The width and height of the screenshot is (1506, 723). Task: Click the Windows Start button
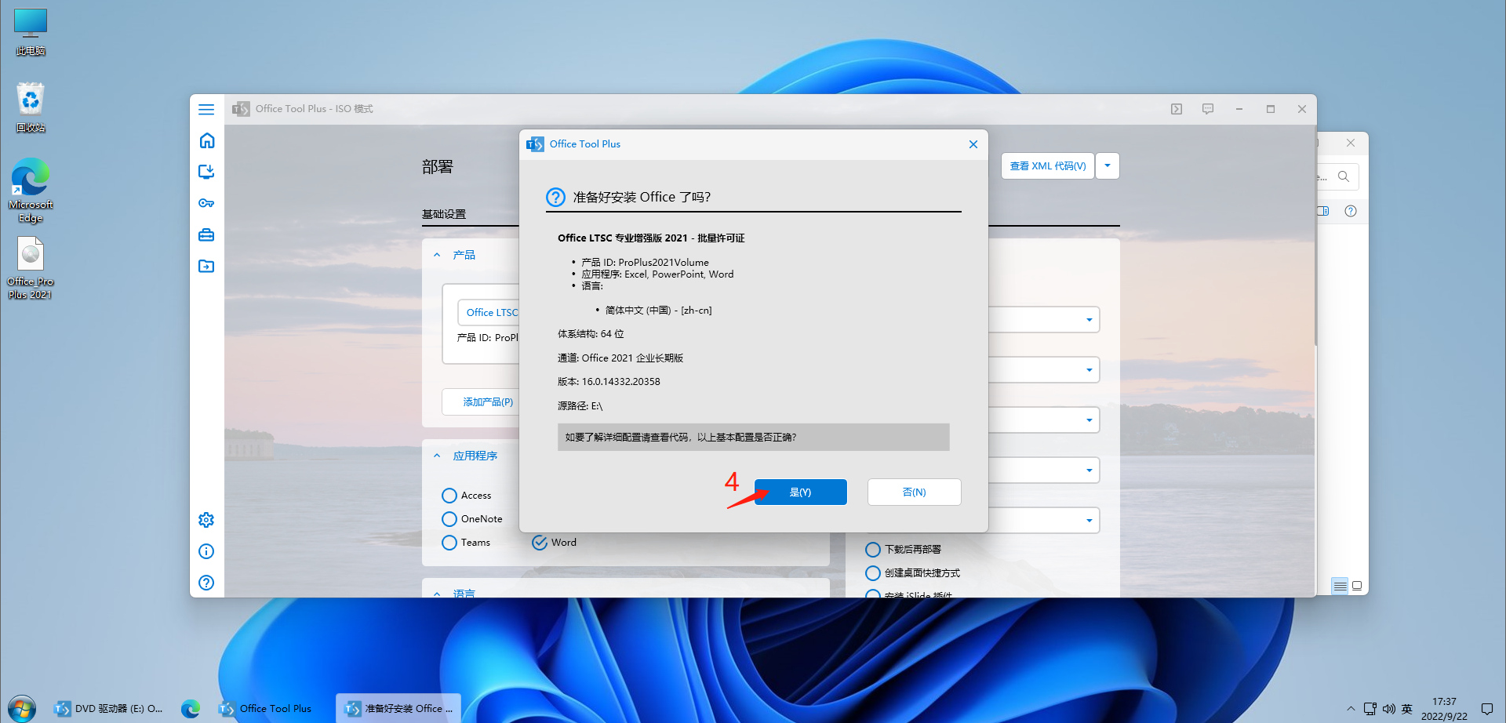(21, 708)
